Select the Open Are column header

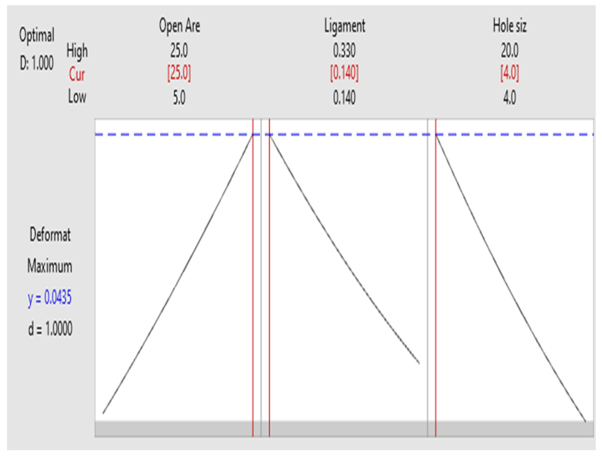(x=180, y=26)
